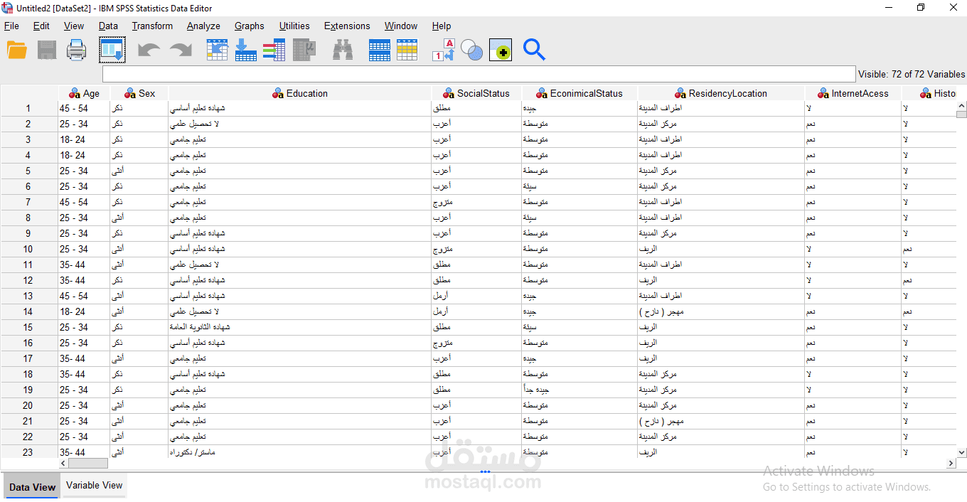The width and height of the screenshot is (967, 502).
Task: Open Find with the binoculars icon
Action: (343, 50)
